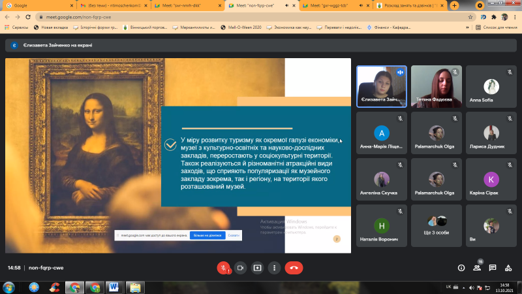Image resolution: width=522 pixels, height=294 pixels.
Task: Open the Windows Start menu
Action: (x=8, y=287)
